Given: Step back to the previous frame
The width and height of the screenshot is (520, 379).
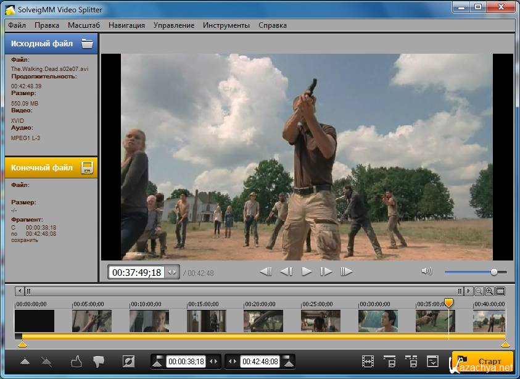Looking at the screenshot, I should pyautogui.click(x=286, y=272).
